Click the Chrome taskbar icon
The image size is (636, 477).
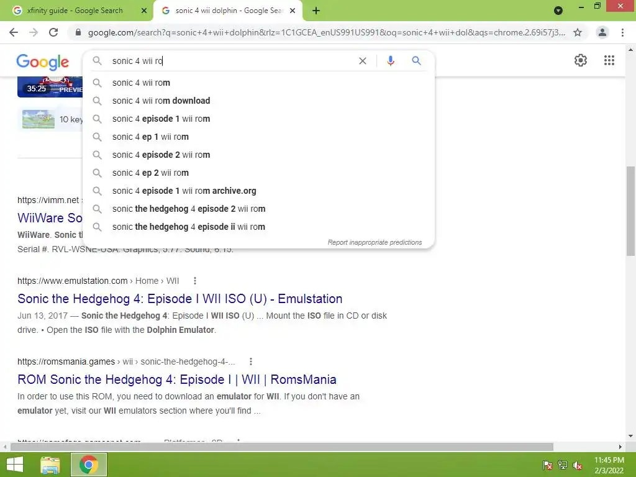point(89,465)
